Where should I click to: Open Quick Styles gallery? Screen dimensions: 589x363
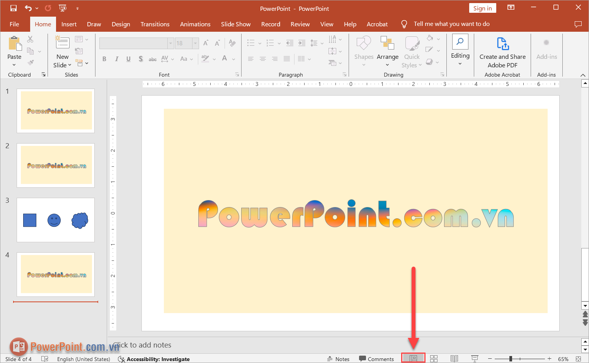click(x=412, y=52)
